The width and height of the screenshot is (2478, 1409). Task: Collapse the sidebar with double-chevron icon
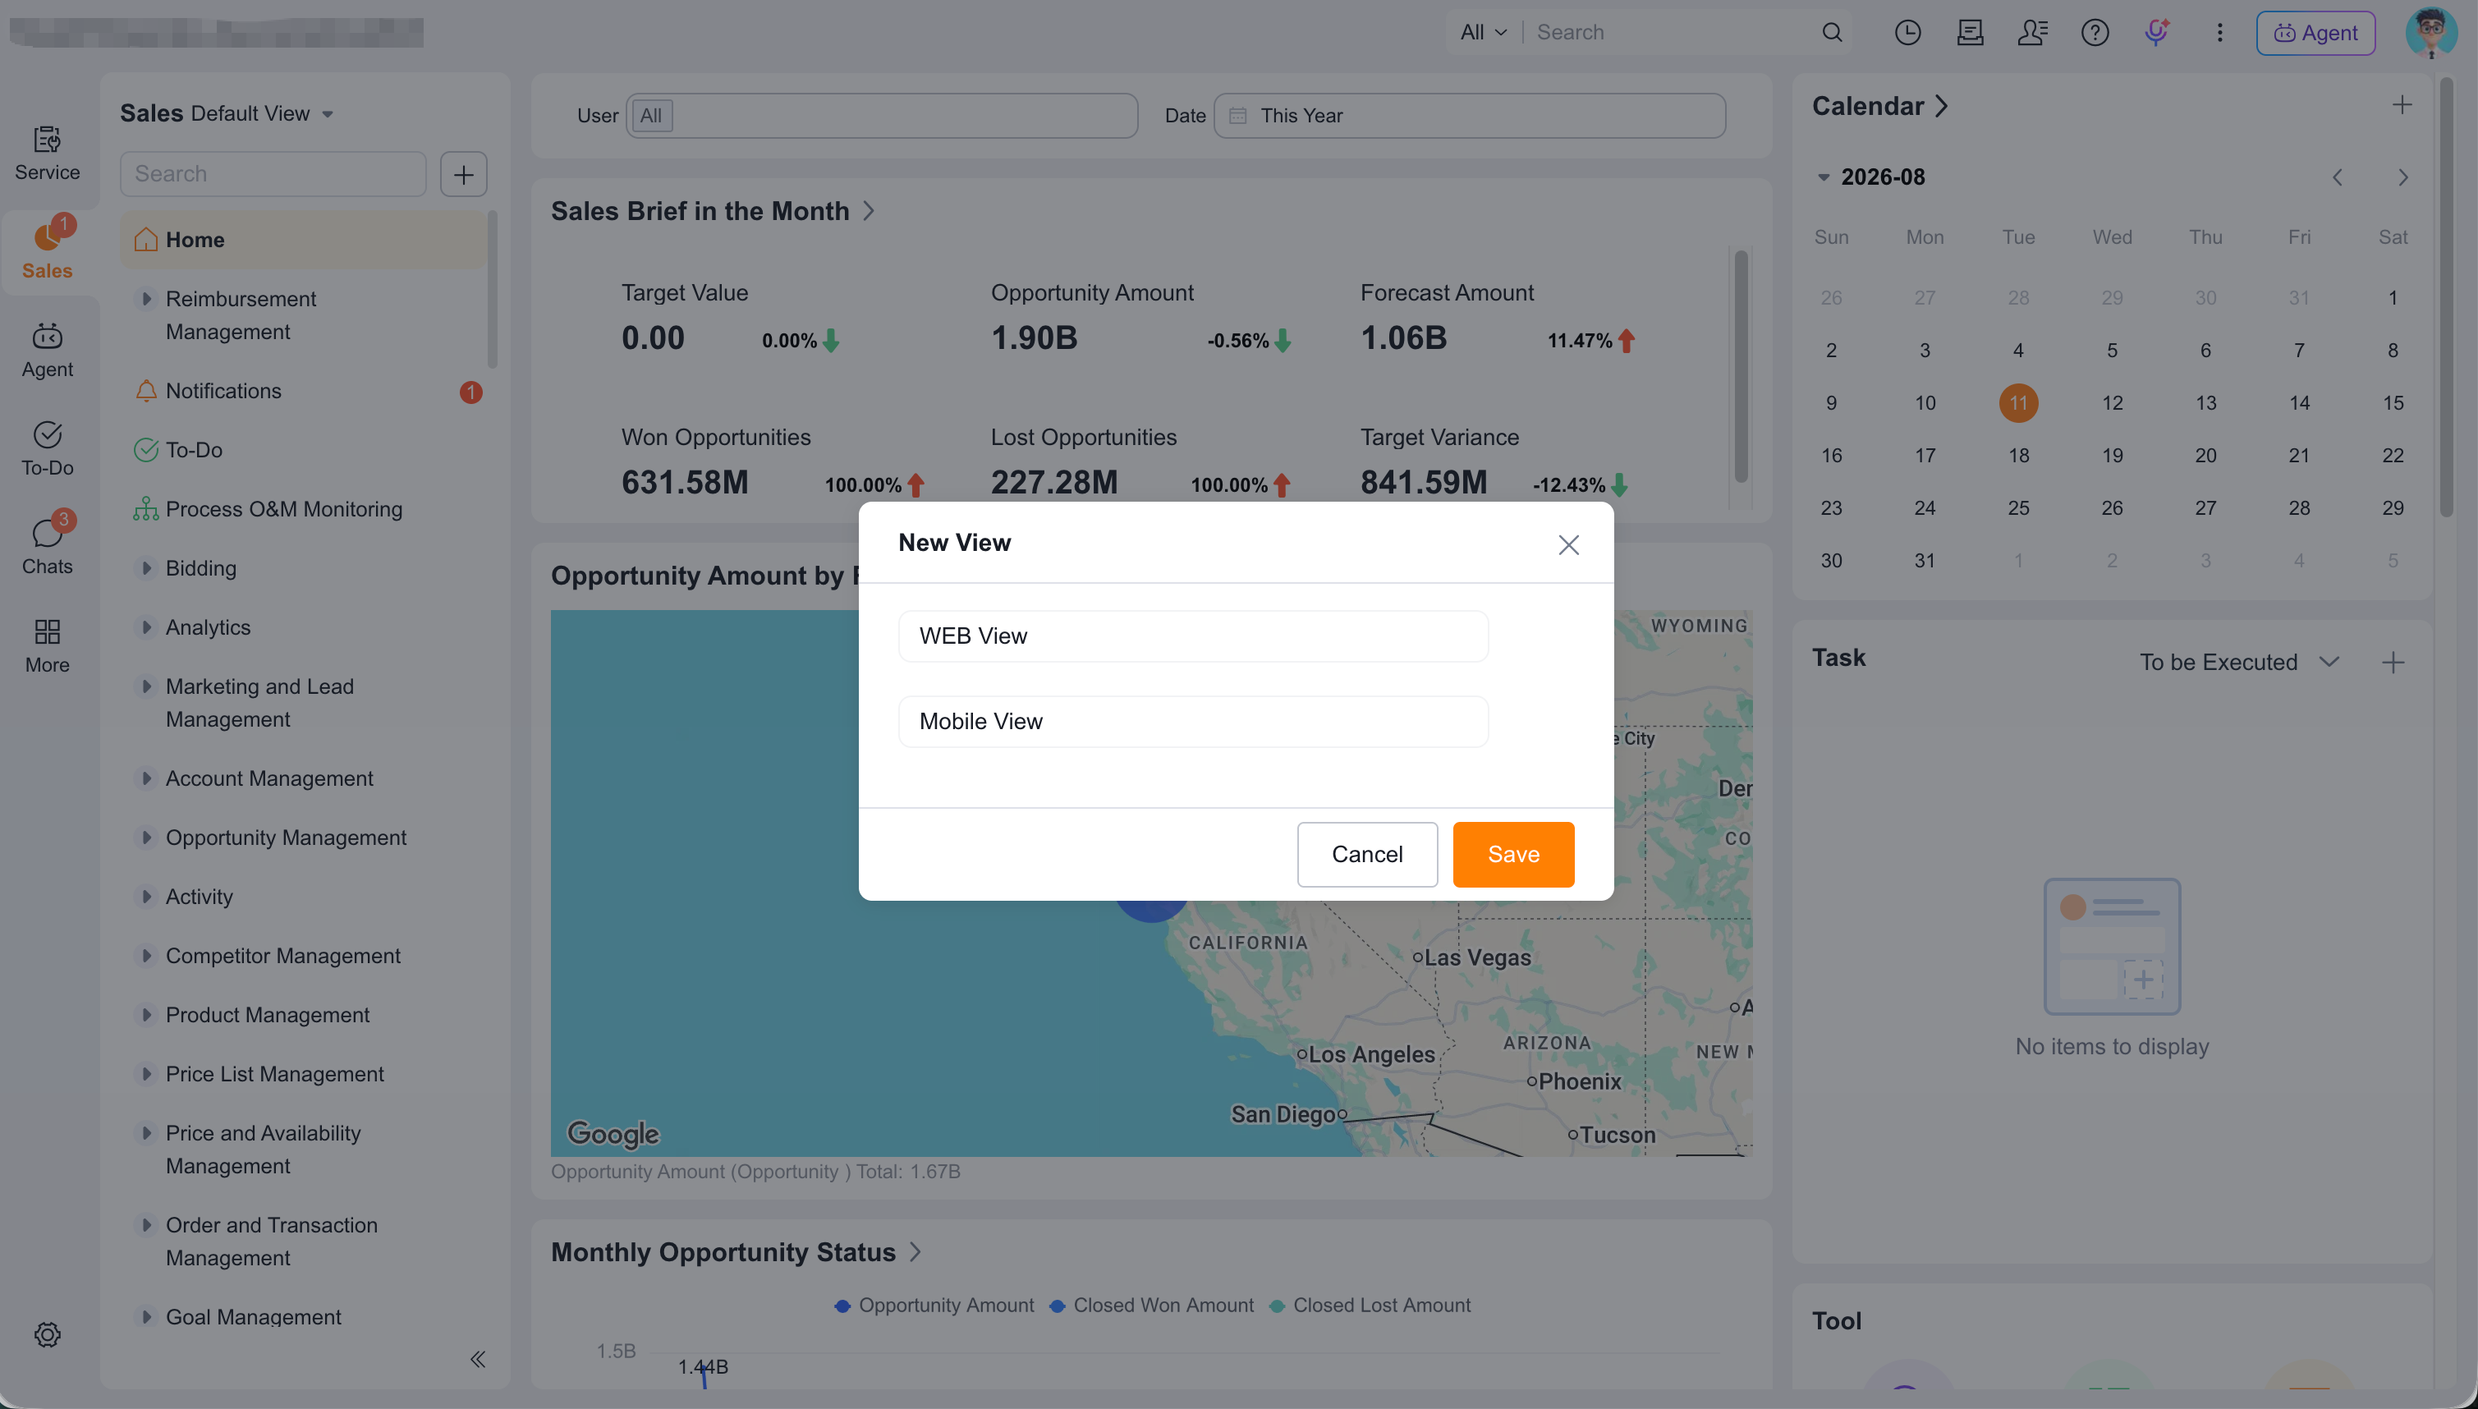478,1359
